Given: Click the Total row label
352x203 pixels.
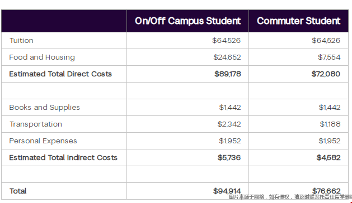Looking at the screenshot, I should pos(18,191).
